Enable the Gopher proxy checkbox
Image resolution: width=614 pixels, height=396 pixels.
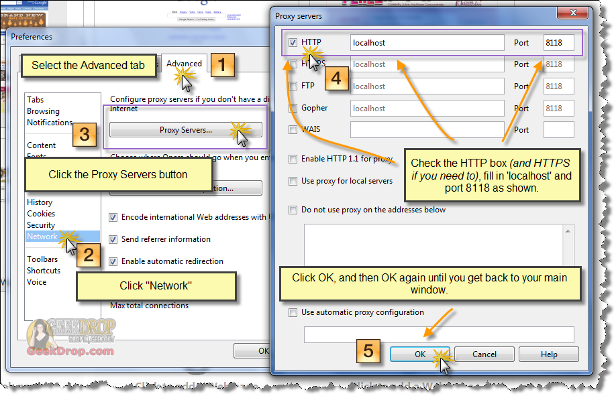pyautogui.click(x=293, y=108)
